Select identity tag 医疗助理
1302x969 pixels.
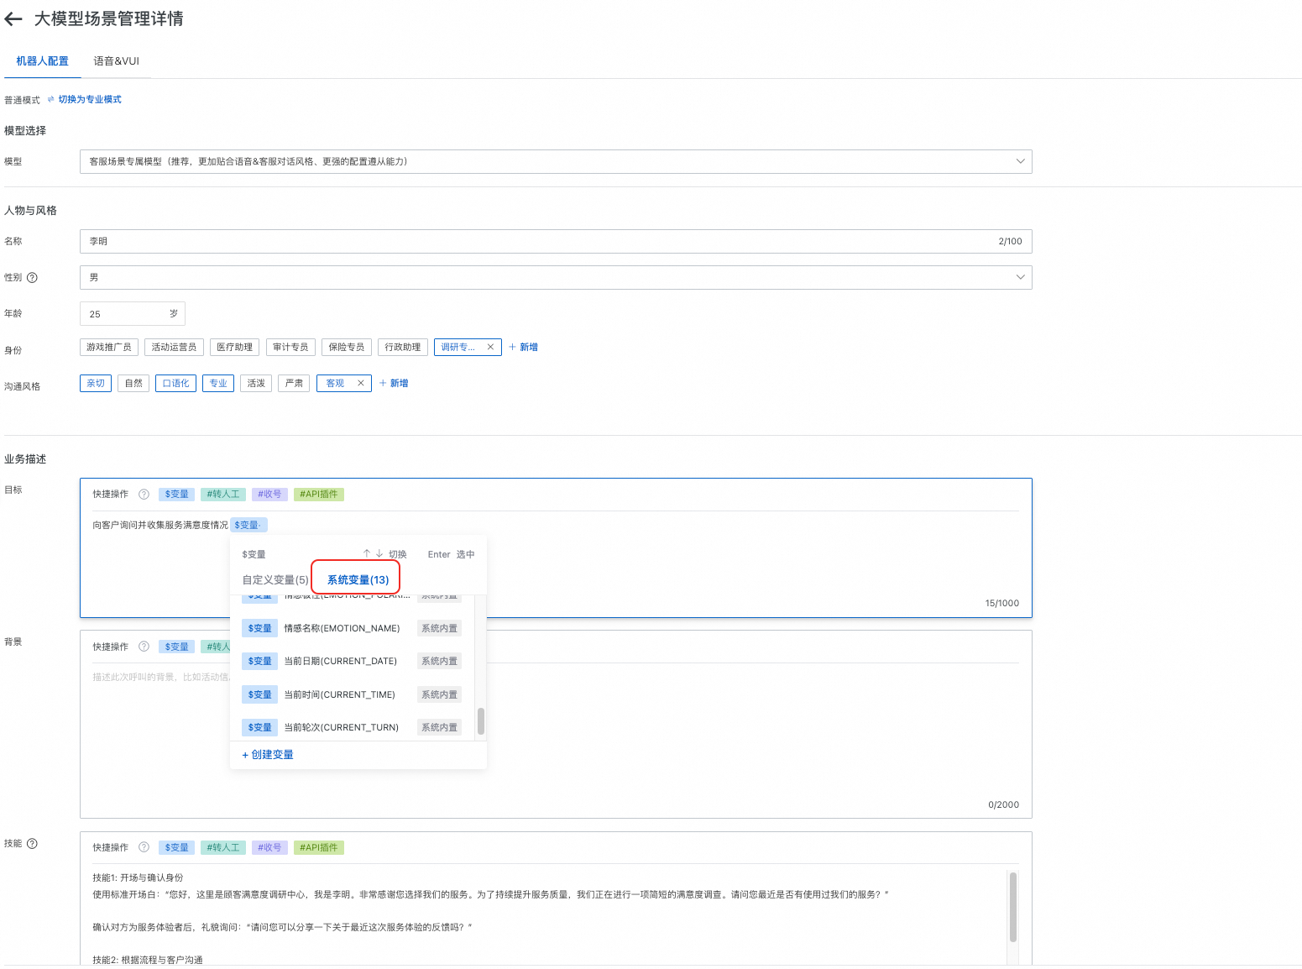pyautogui.click(x=234, y=347)
